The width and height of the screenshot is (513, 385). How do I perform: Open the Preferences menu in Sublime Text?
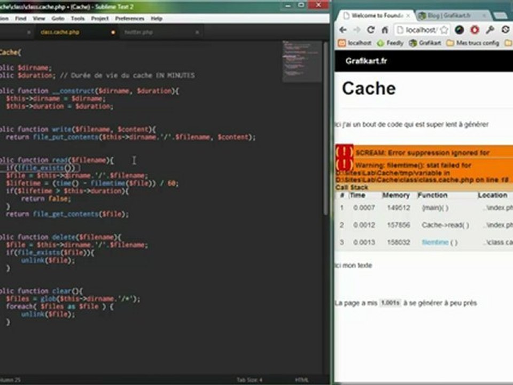(x=129, y=19)
